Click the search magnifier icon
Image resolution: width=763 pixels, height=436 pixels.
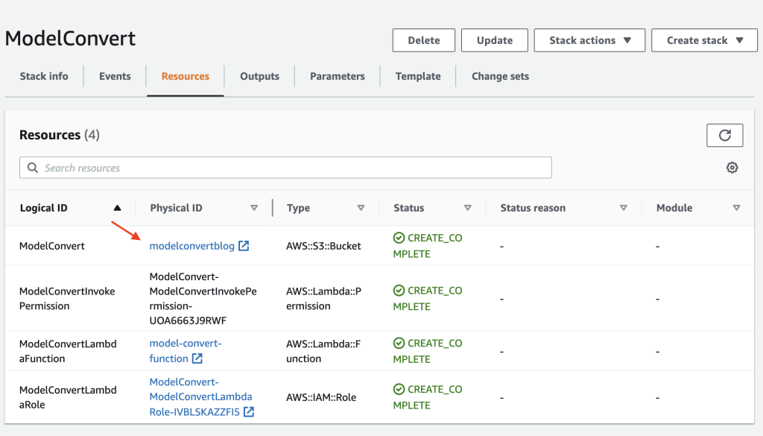tap(33, 168)
